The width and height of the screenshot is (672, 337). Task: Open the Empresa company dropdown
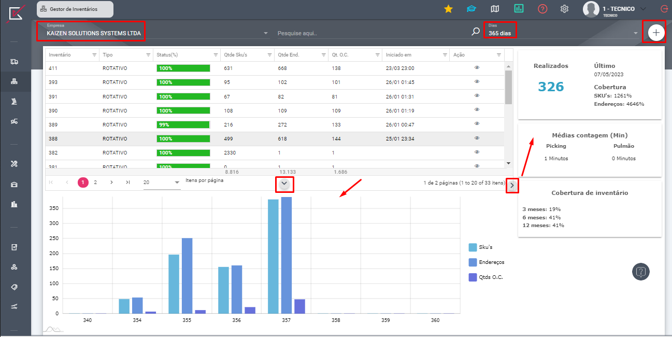point(155,33)
